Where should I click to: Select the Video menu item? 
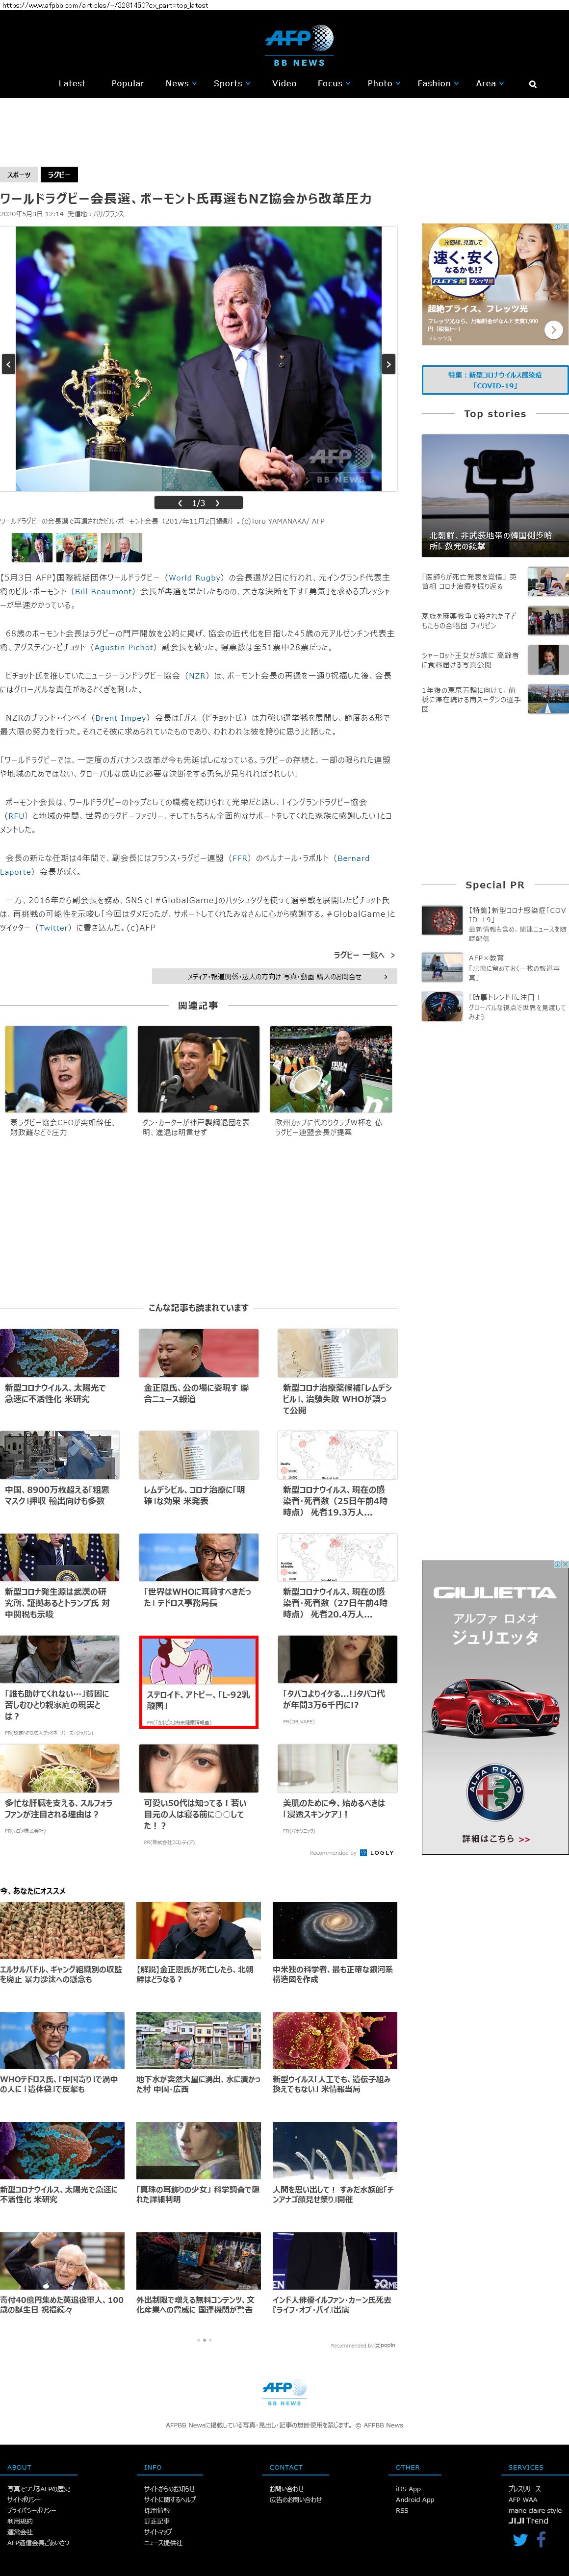click(284, 84)
